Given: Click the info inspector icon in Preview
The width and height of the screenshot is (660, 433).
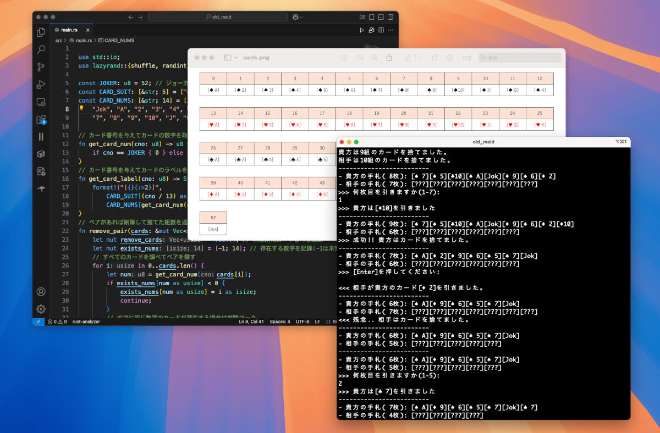Looking at the screenshot, I should coord(344,58).
